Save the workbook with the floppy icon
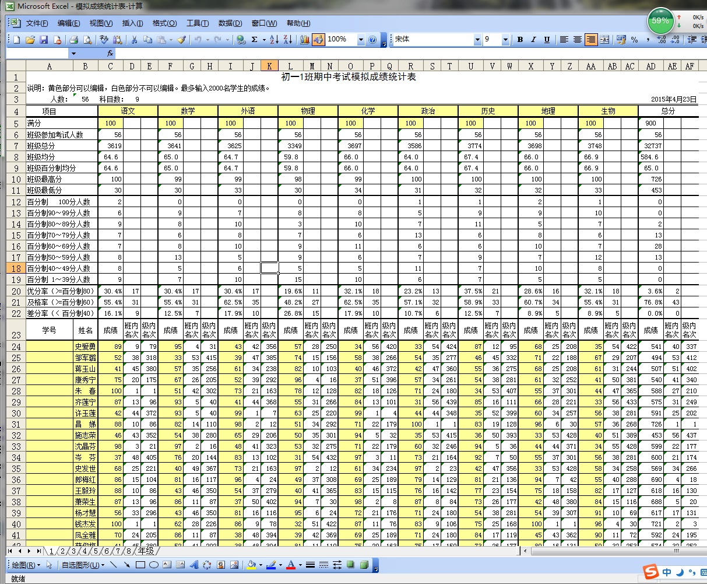The width and height of the screenshot is (707, 584). [44, 40]
